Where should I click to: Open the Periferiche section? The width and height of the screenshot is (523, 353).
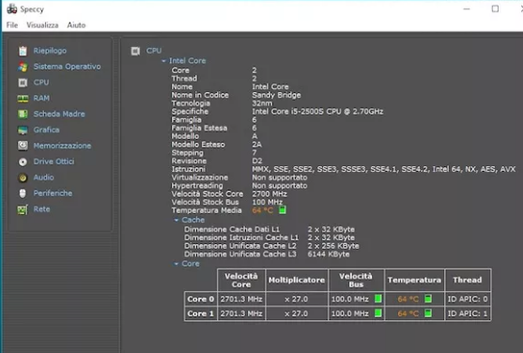tap(53, 193)
